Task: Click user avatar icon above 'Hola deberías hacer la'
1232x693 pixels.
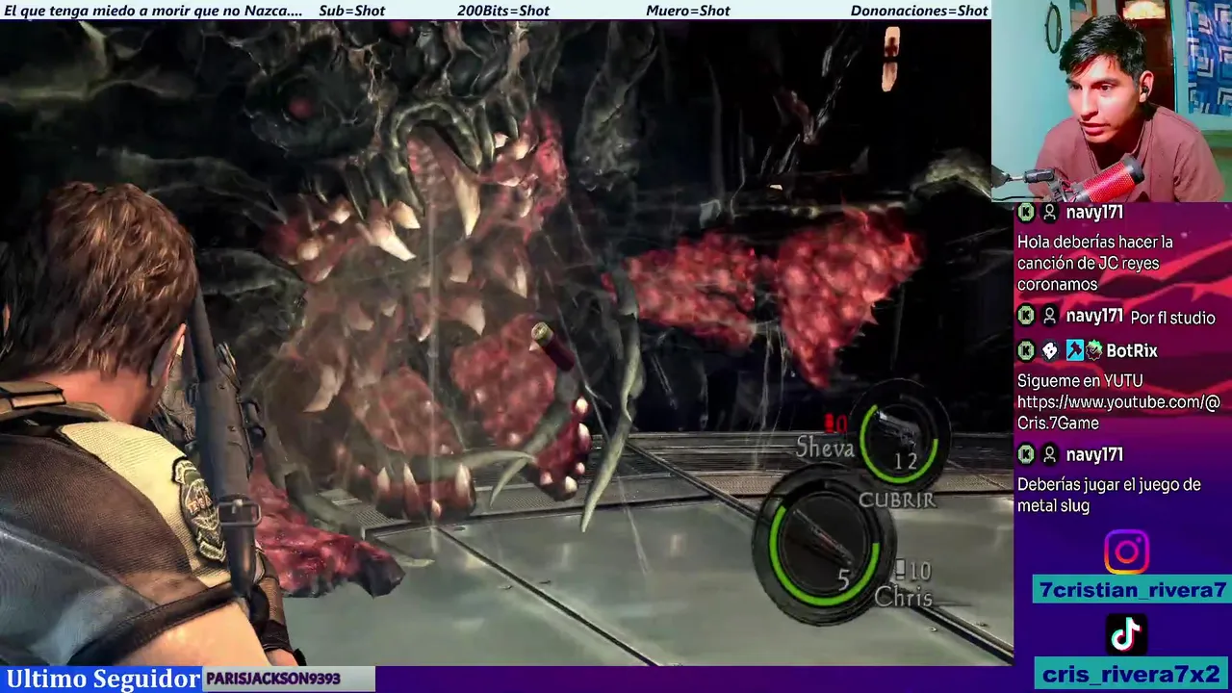Action: click(x=1050, y=212)
